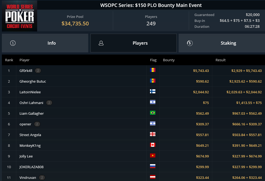Click the Players person icon
This screenshot has width=265, height=181.
point(101,43)
